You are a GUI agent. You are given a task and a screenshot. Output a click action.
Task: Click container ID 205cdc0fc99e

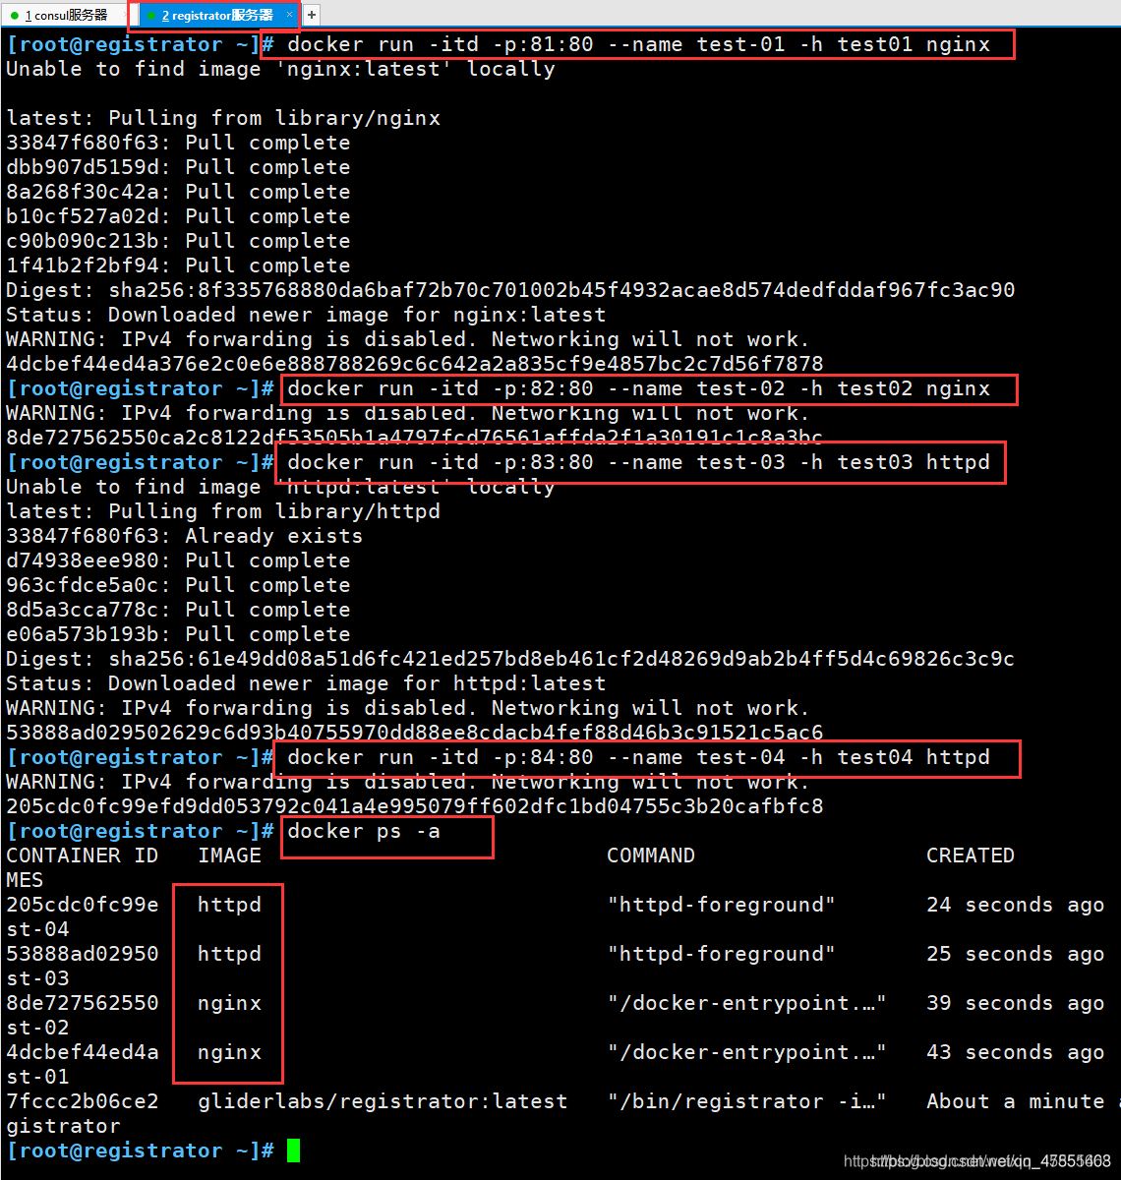pyautogui.click(x=83, y=905)
